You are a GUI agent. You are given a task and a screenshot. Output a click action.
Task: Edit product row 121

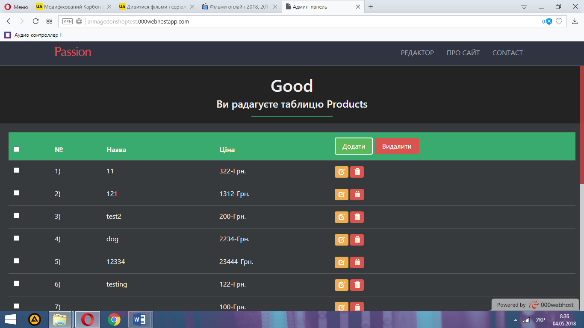(341, 194)
